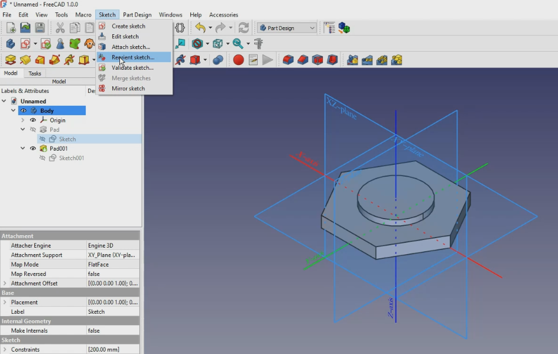558x354 pixels.
Task: Activate the fit-all zoom magnifier
Action: 238,43
